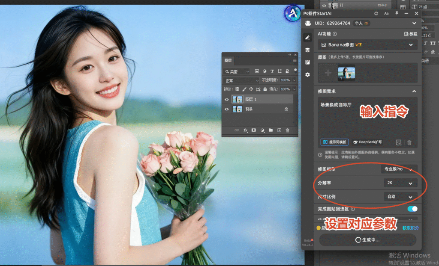
Task: Click the 填充 100% value field
Action: 285,89
